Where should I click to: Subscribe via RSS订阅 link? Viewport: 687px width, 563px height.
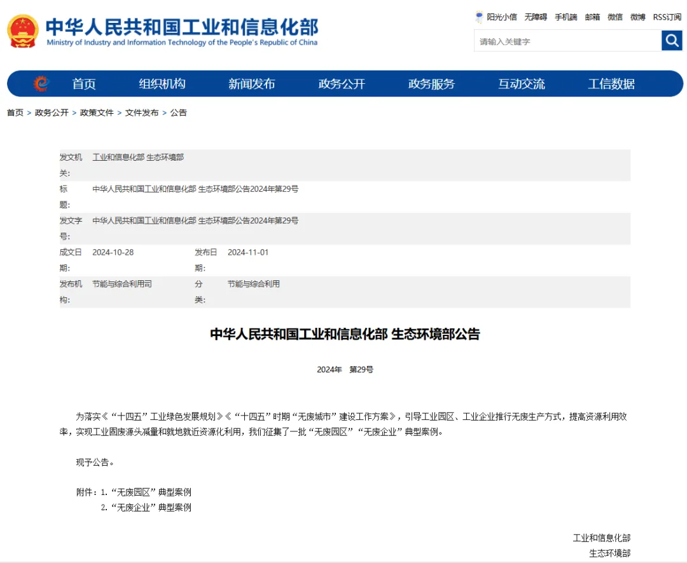pos(667,17)
